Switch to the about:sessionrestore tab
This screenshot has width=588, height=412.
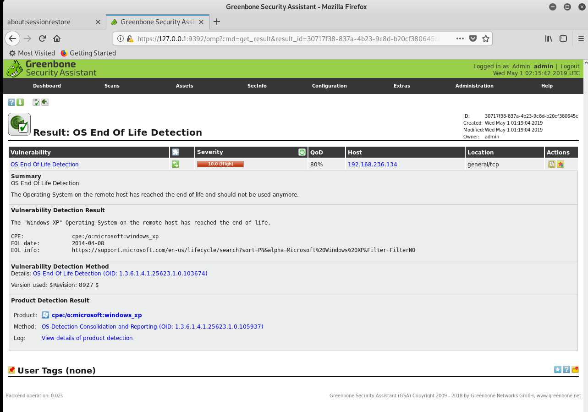[55, 22]
